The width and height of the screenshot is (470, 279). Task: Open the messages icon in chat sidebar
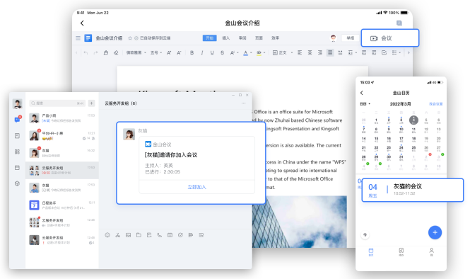click(x=18, y=119)
